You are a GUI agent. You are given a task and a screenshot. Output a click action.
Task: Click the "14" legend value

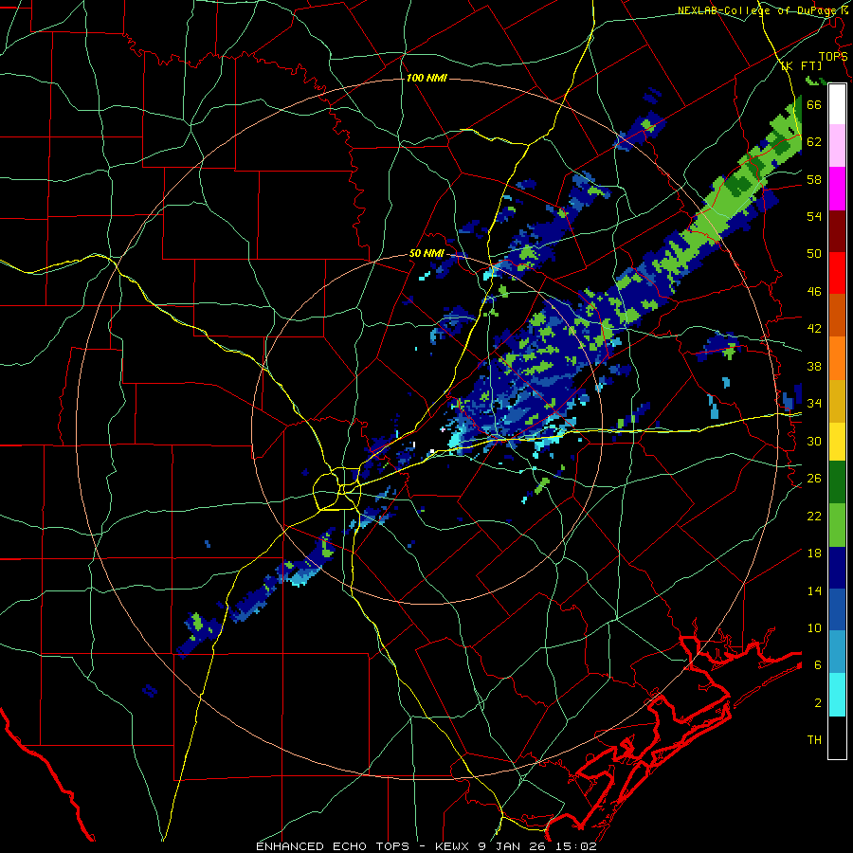tap(814, 590)
